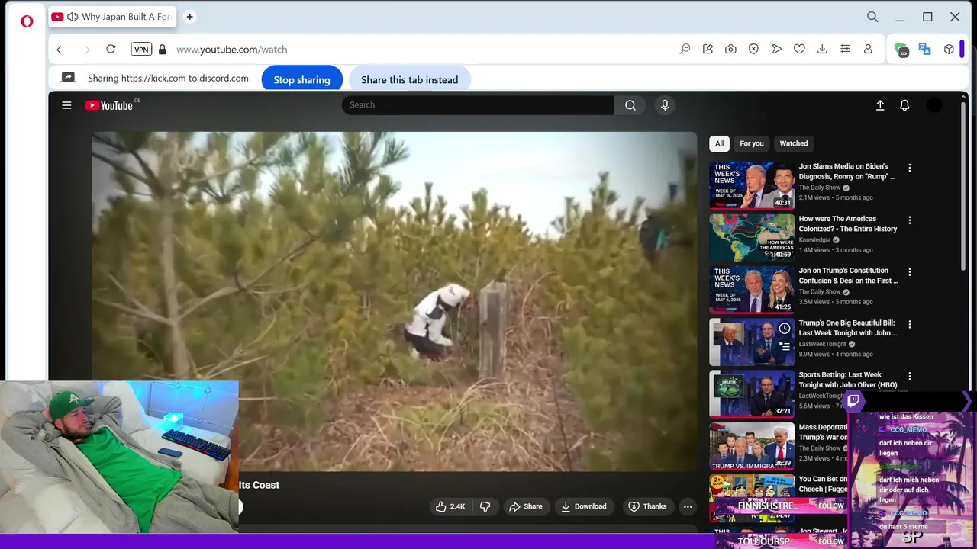Select the Watched filter chip

point(794,143)
